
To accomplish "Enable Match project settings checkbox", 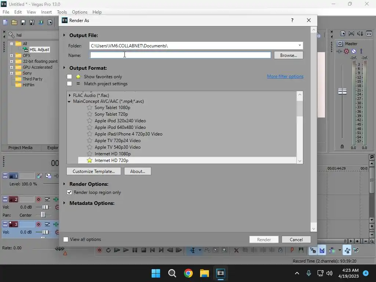I will click(x=69, y=83).
